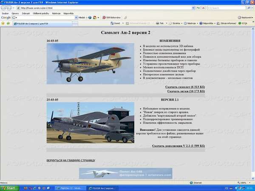255x191 pixels.
Task: Click the silver An-2 parked aircraft image
Action: tap(91, 123)
